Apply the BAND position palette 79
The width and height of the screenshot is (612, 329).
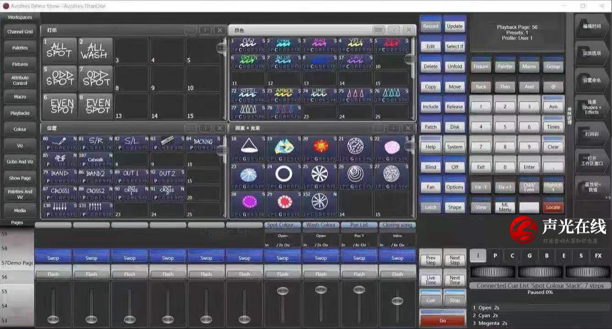point(60,176)
